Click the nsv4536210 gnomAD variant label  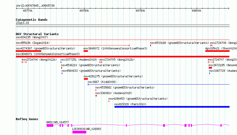tap(91, 65)
